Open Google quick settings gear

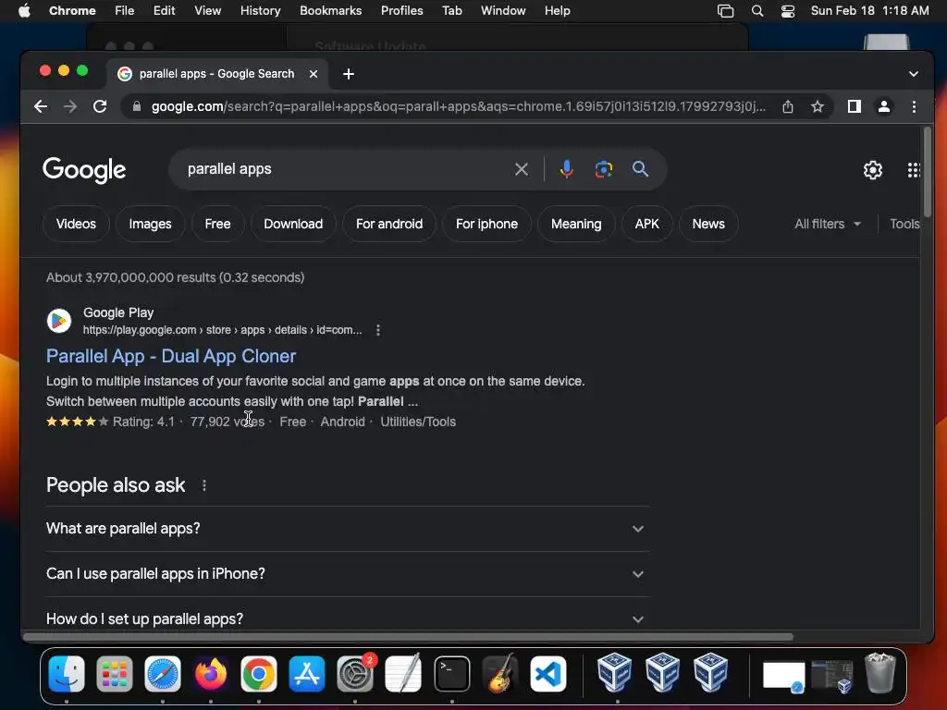873,170
